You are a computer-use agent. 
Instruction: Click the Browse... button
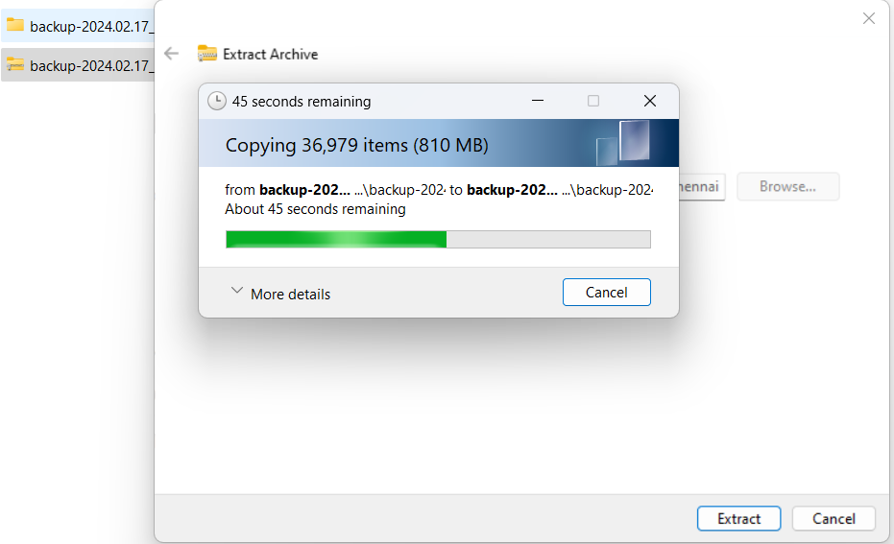coord(787,187)
